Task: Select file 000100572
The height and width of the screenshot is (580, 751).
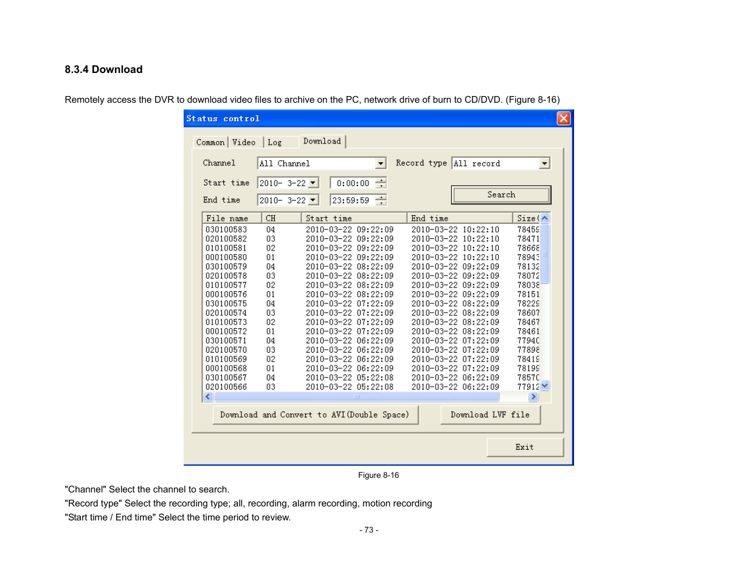Action: coord(226,331)
